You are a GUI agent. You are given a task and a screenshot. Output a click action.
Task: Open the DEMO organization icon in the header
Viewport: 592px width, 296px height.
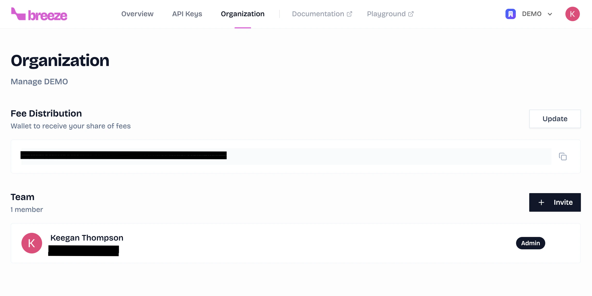pyautogui.click(x=510, y=14)
